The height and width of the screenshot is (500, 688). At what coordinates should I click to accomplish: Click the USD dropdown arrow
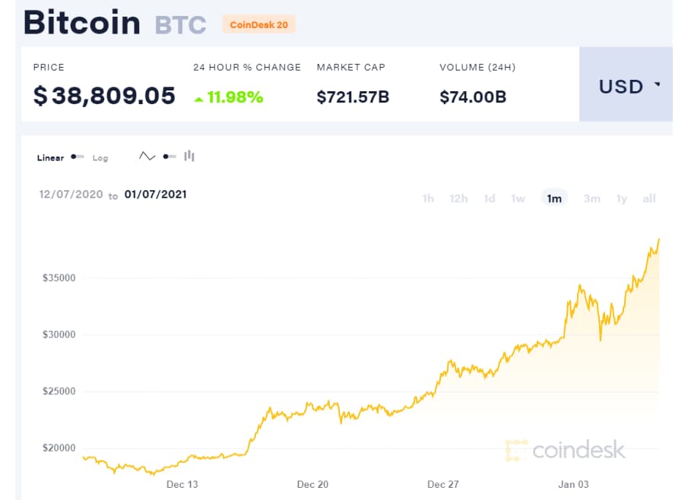(658, 84)
